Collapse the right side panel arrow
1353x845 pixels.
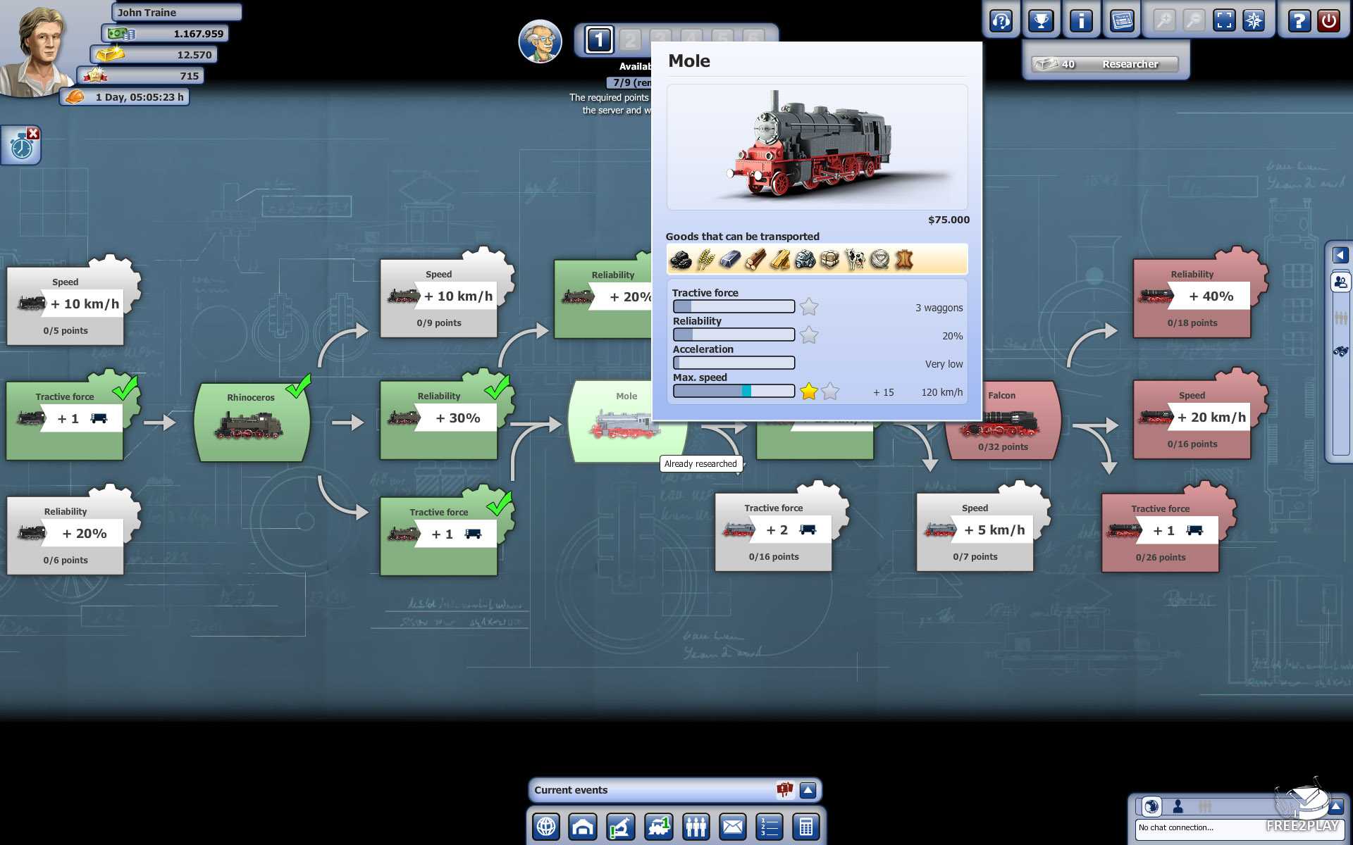pos(1340,255)
